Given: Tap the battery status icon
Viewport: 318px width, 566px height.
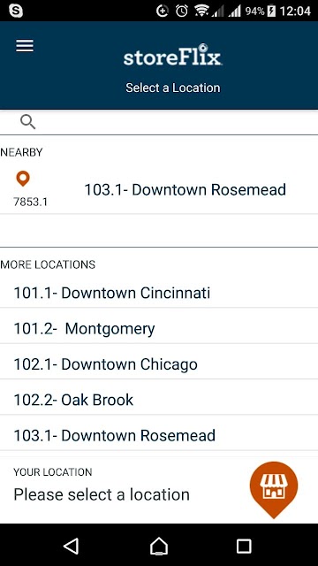Looking at the screenshot, I should click(x=271, y=11).
